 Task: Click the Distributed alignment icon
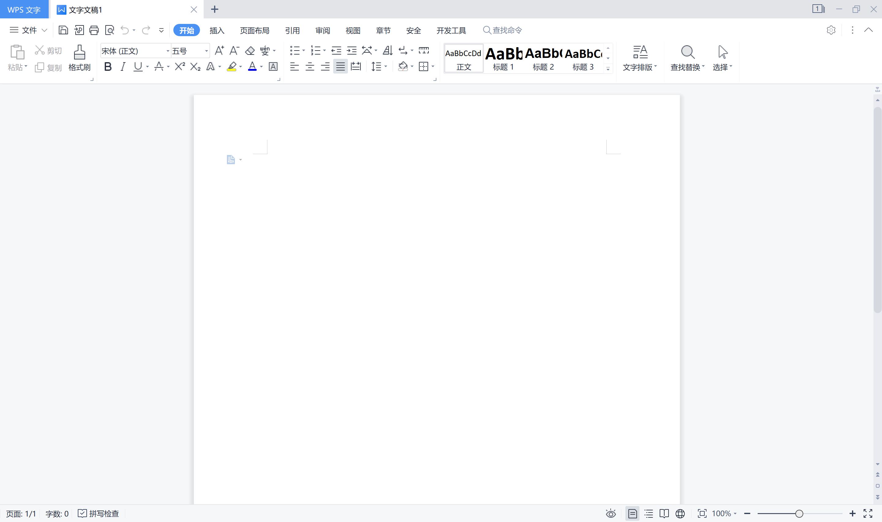(x=356, y=66)
